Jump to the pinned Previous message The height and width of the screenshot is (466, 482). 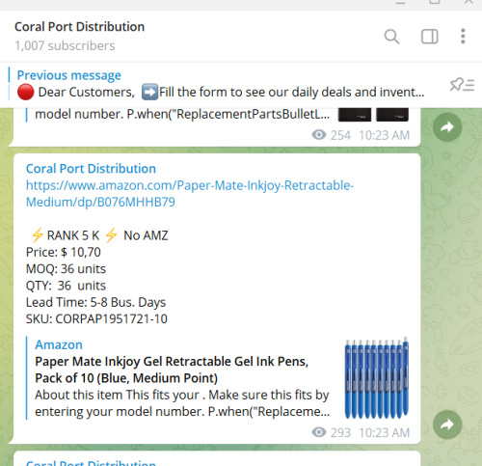pyautogui.click(x=69, y=75)
